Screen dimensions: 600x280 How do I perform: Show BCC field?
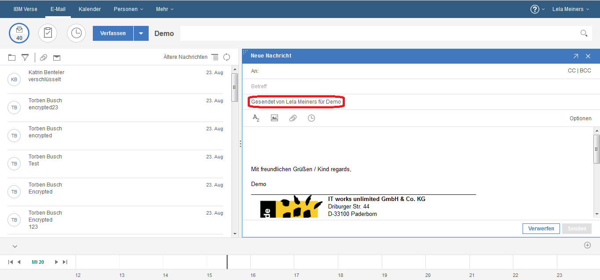click(585, 71)
